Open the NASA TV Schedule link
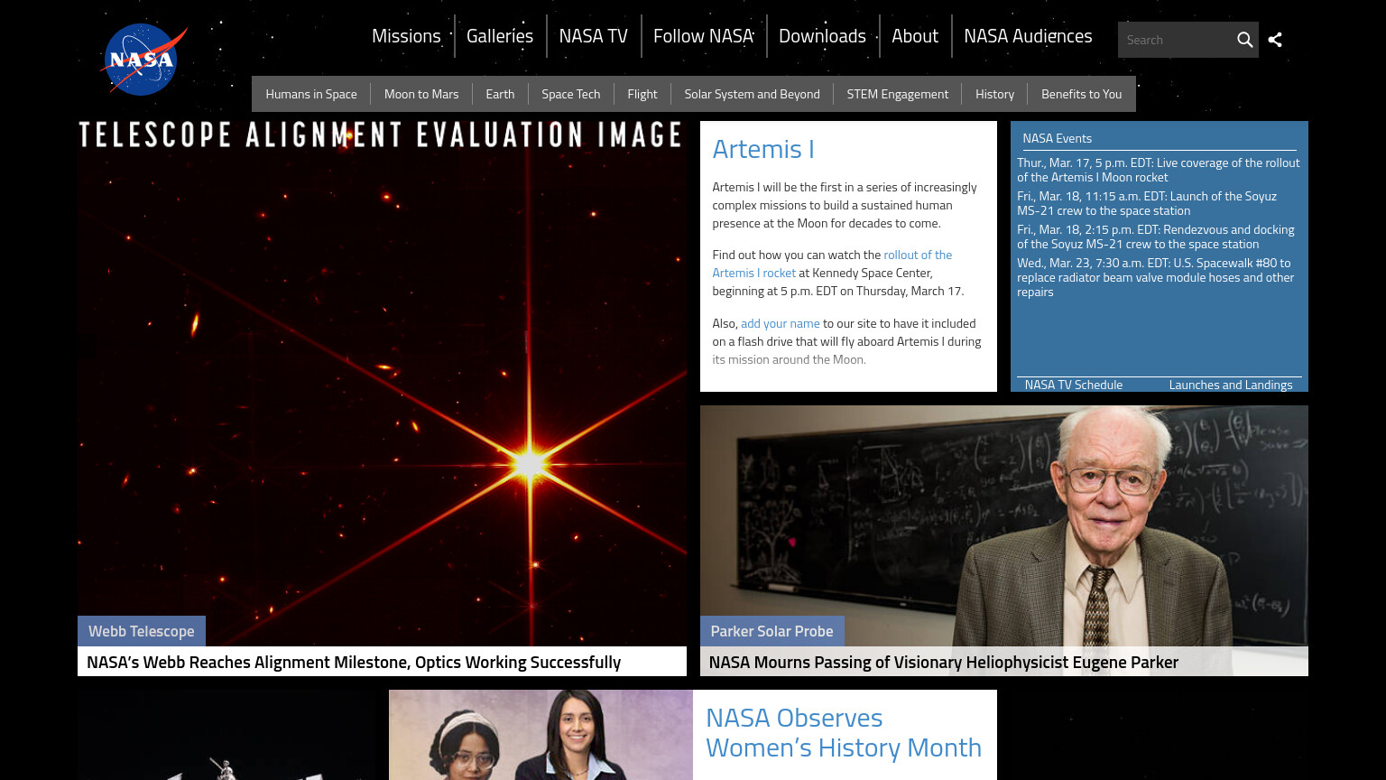This screenshot has width=1386, height=780. pyautogui.click(x=1074, y=385)
